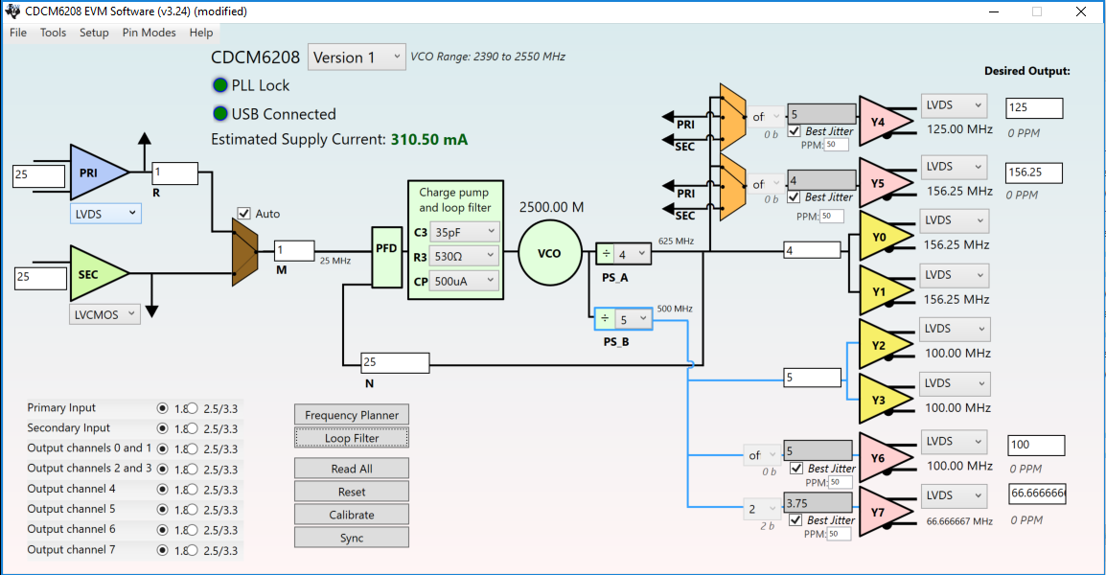
Task: Click the Reset button
Action: click(x=352, y=492)
